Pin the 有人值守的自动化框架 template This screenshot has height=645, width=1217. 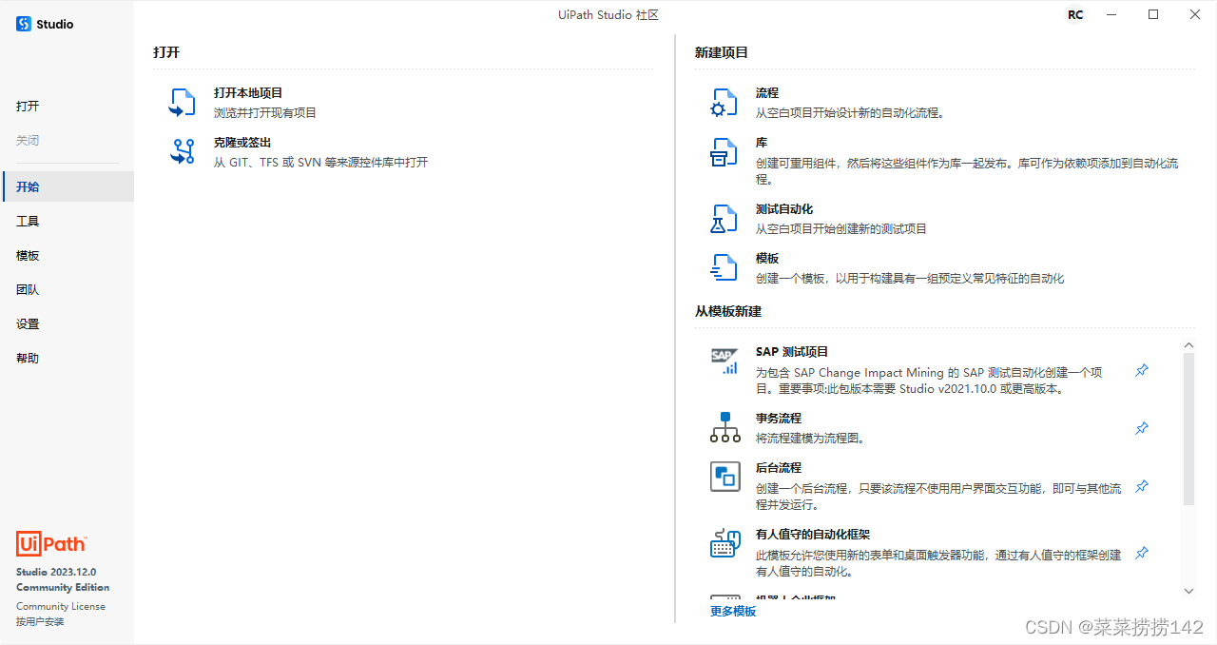1142,553
